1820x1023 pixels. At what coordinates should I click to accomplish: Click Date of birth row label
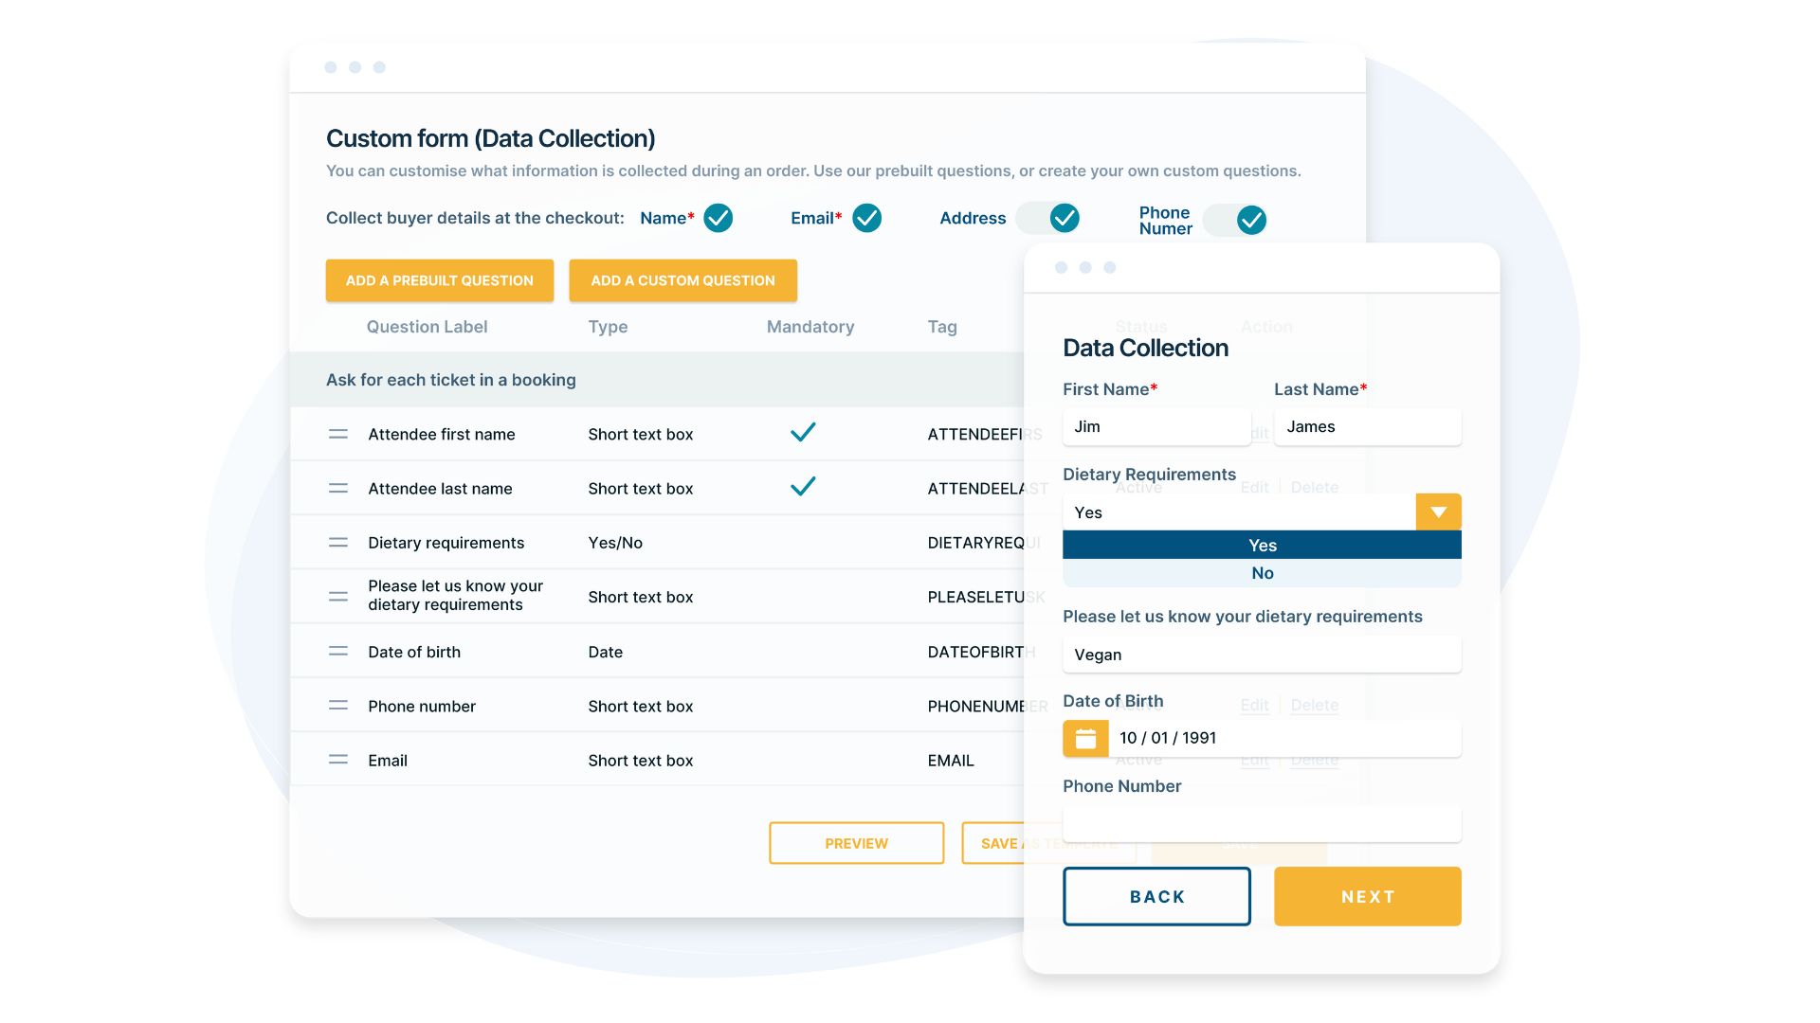(414, 652)
